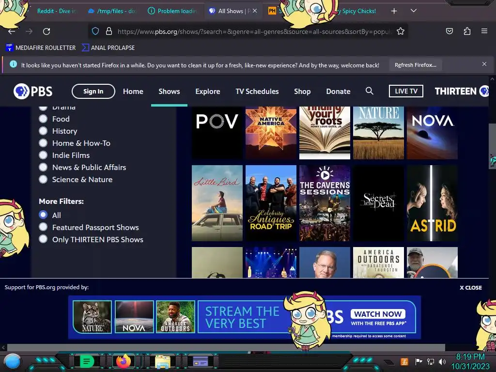Open the Native America show tile
This screenshot has height=372, width=496.
coord(271,133)
